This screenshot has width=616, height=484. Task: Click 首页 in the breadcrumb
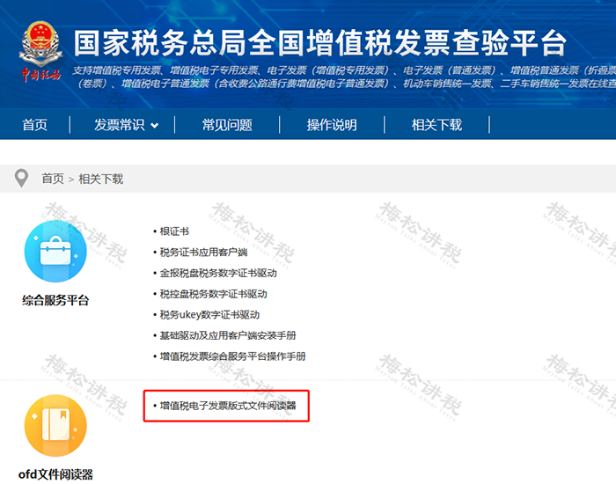click(x=53, y=179)
